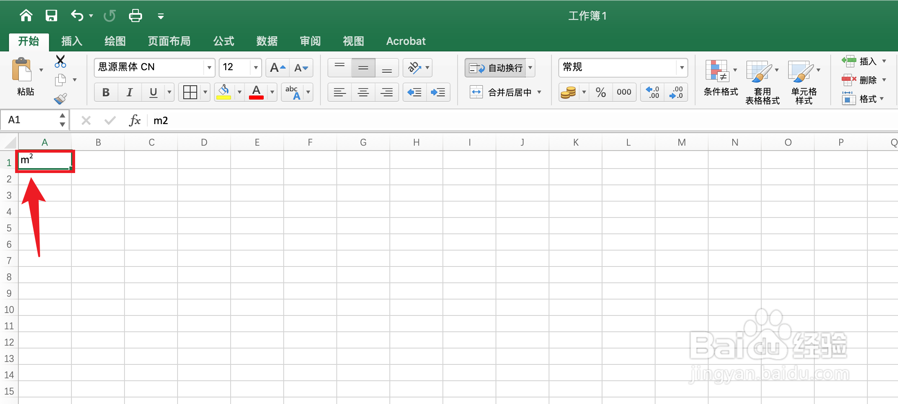
Task: Undo the last action
Action: point(77,16)
